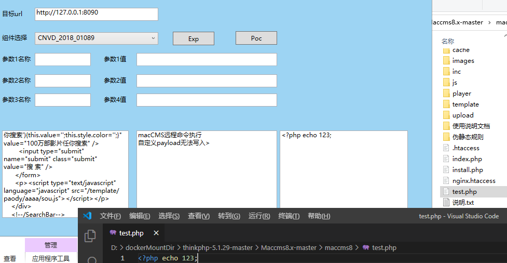
Task: Select the upload folder in File Explorer
Action: pyautogui.click(x=463, y=115)
